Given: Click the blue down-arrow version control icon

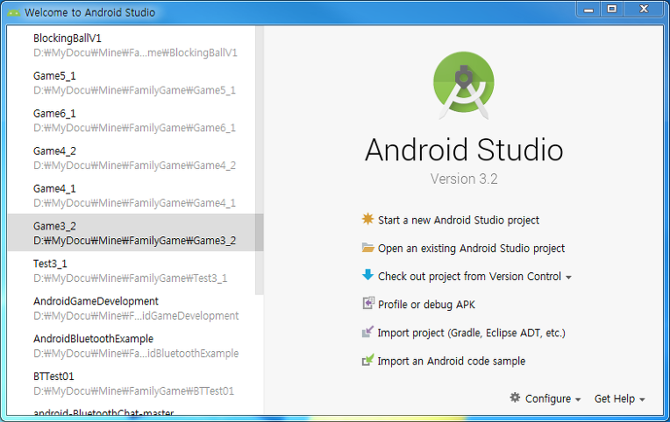Looking at the screenshot, I should [x=367, y=275].
